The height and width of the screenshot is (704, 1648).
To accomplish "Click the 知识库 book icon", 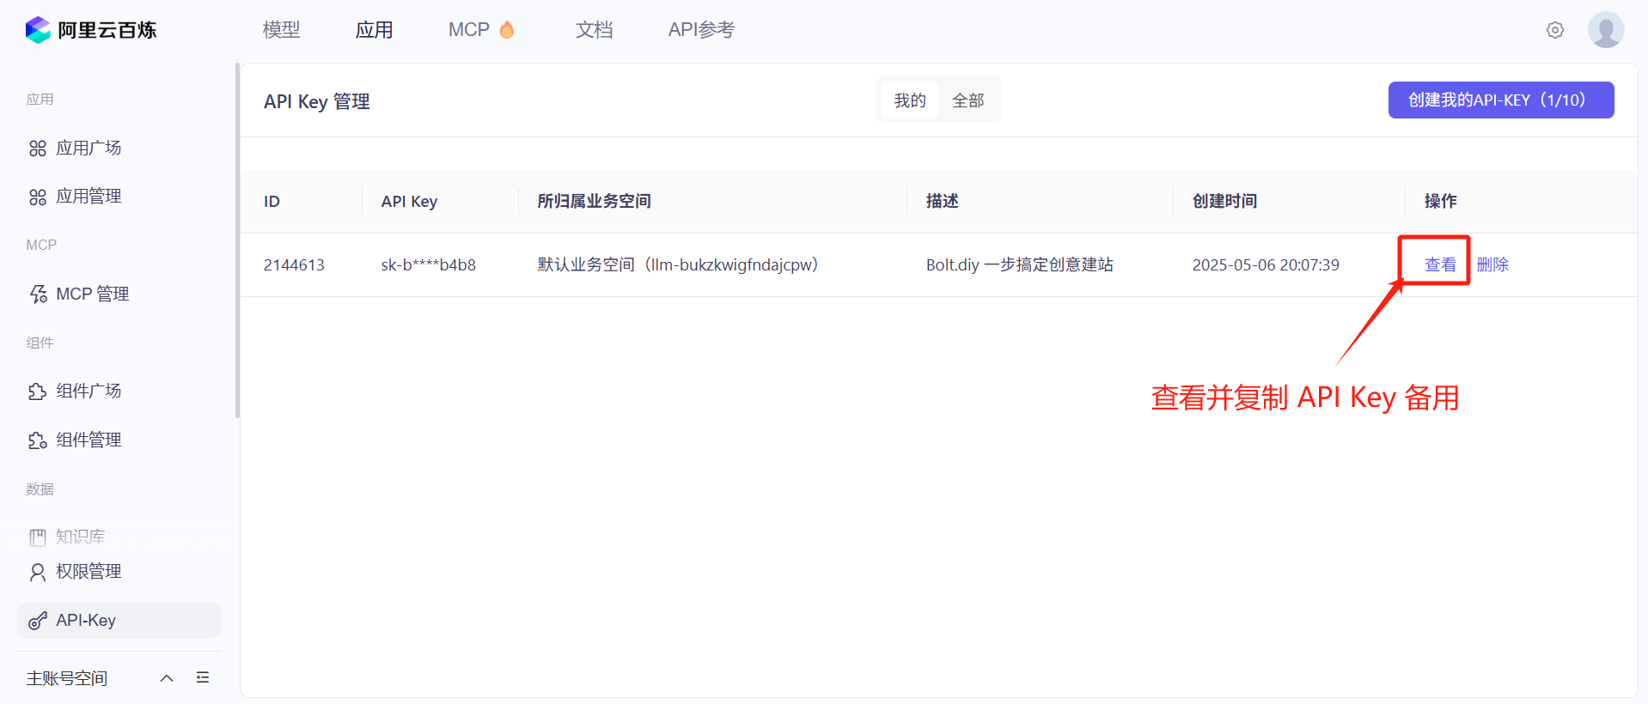I will [38, 537].
